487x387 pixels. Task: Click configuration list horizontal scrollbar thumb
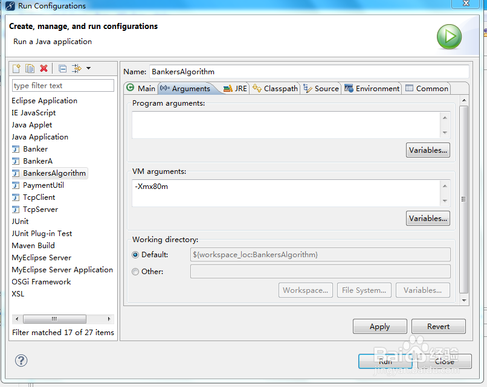coord(54,319)
